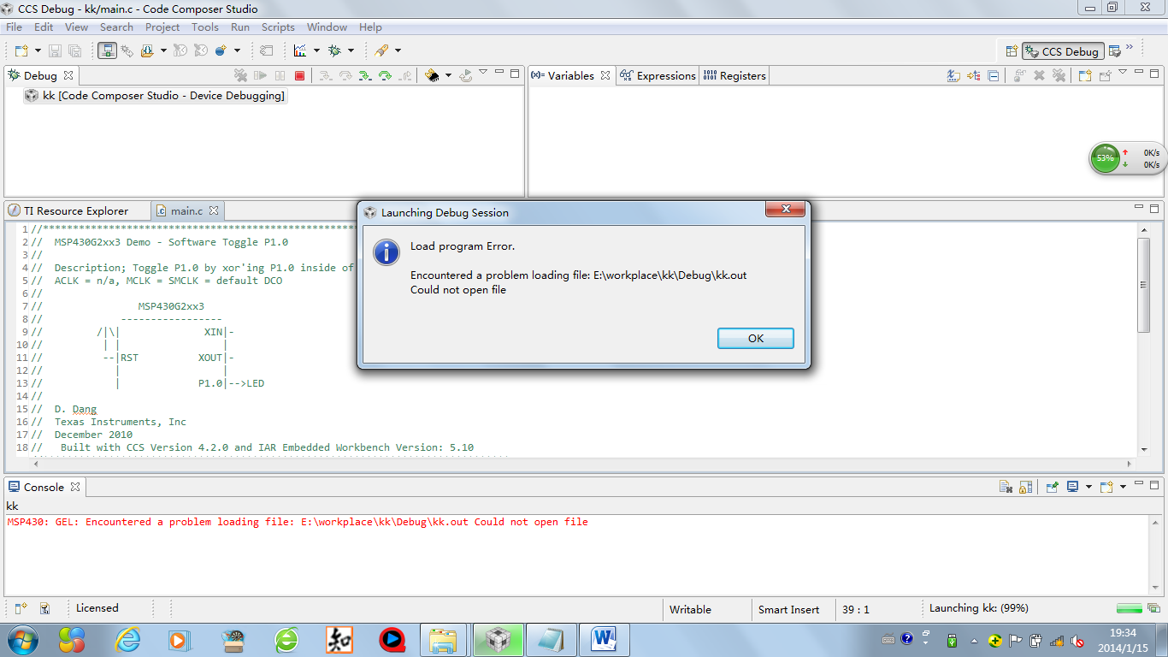The image size is (1168, 657).
Task: Click the green Debug bug toolbar icon
Action: pyautogui.click(x=334, y=50)
